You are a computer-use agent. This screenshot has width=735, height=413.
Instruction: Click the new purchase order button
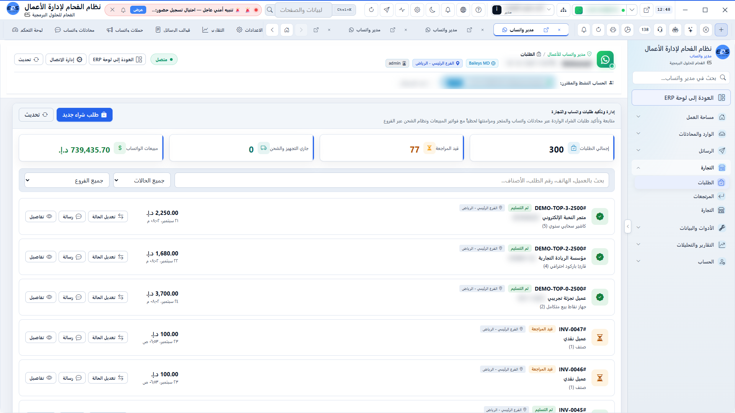(85, 115)
